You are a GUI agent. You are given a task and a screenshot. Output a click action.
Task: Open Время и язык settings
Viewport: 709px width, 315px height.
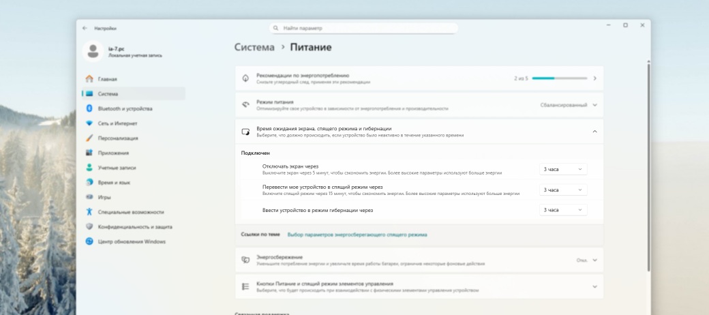(115, 182)
